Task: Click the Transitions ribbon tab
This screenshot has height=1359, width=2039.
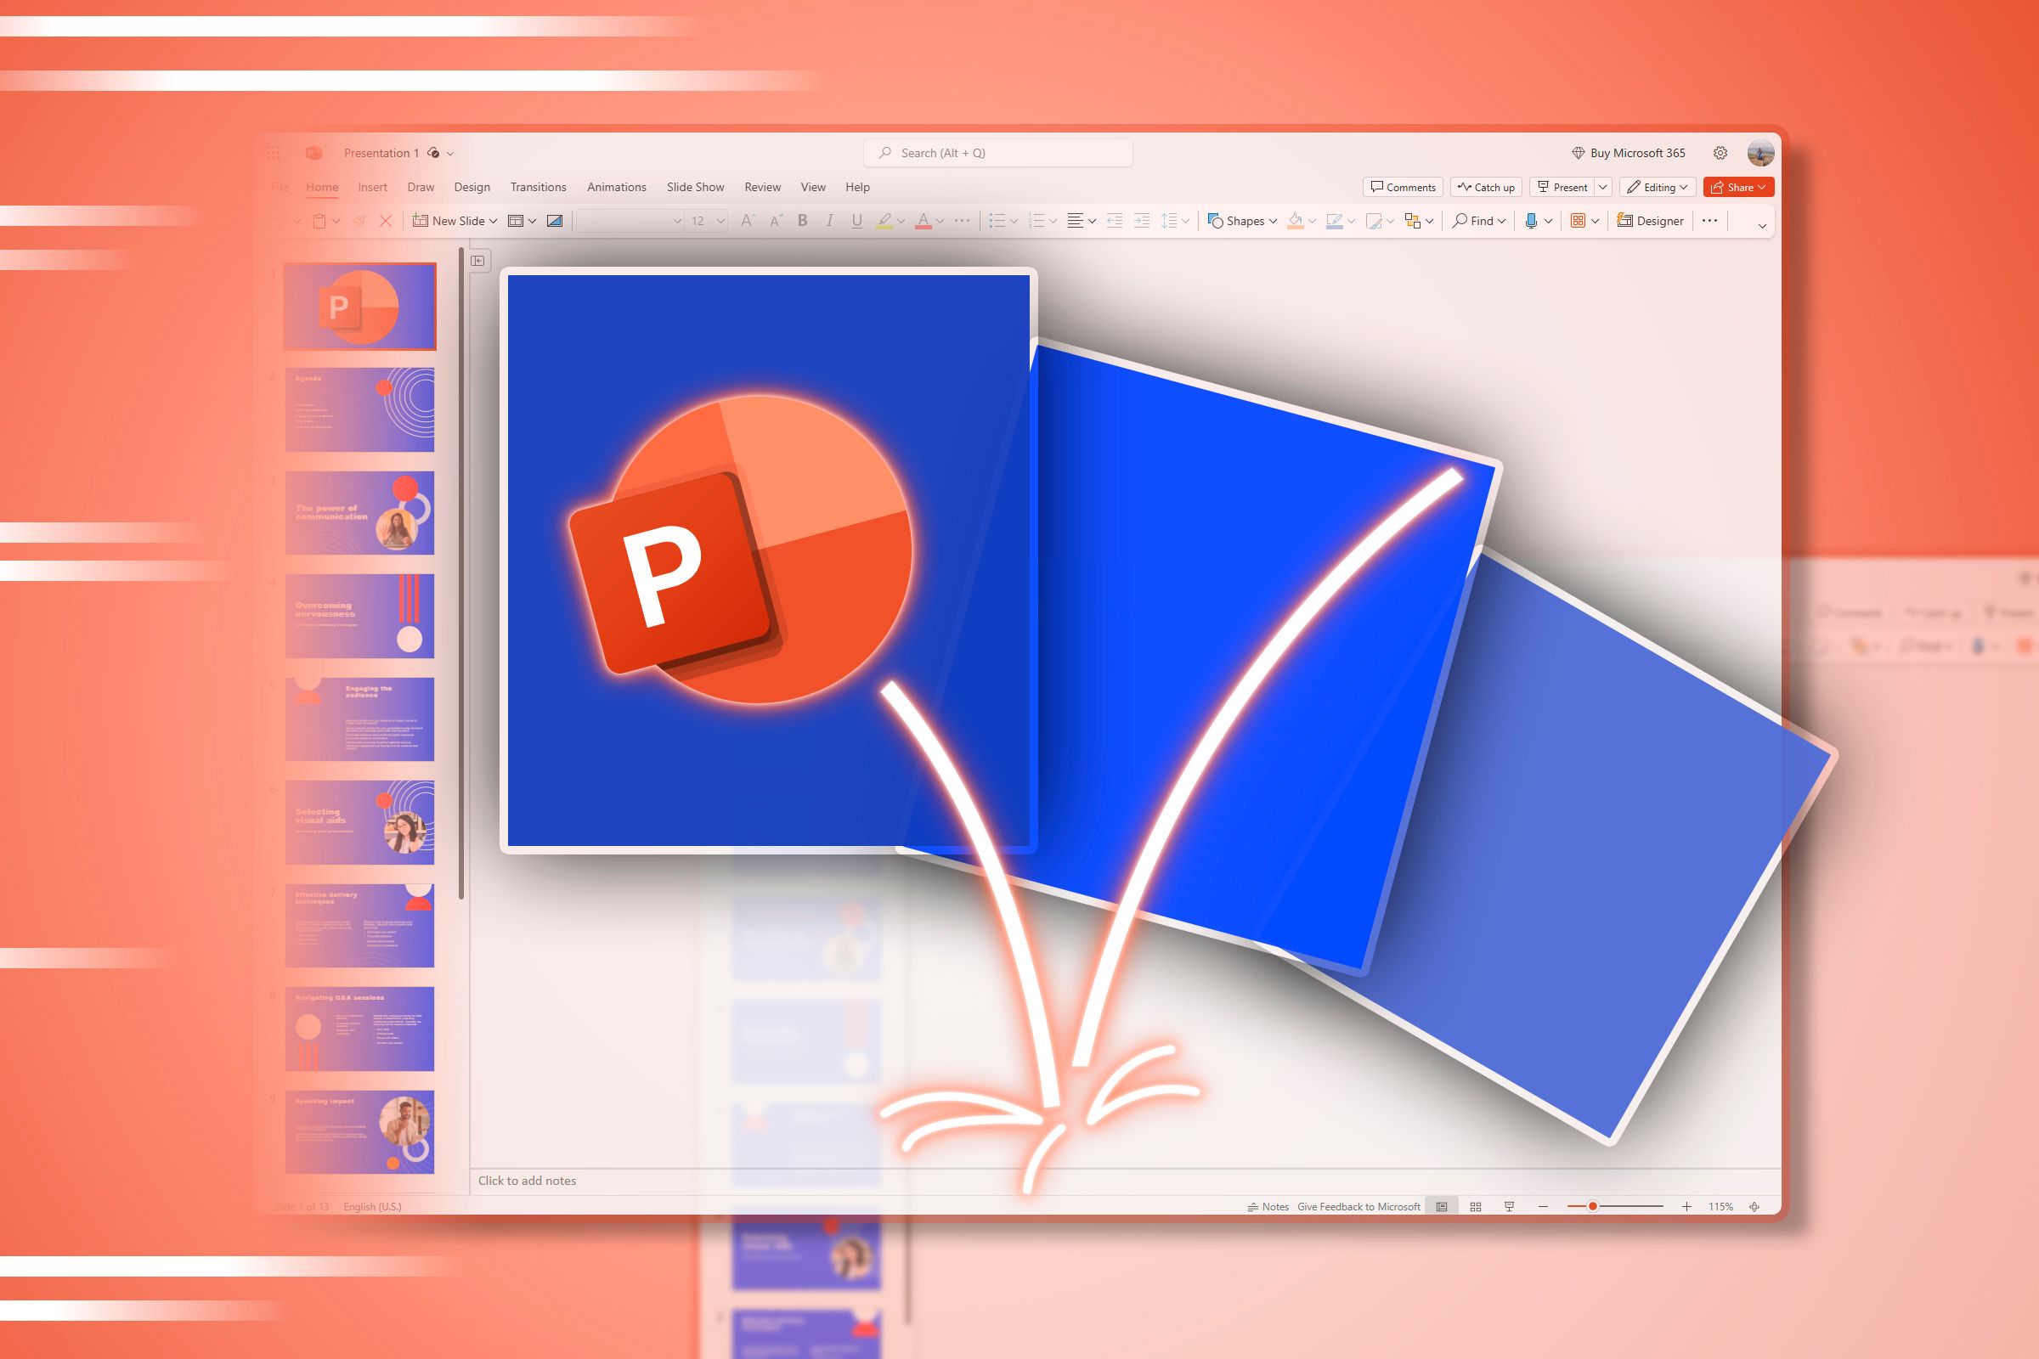Action: (x=539, y=187)
